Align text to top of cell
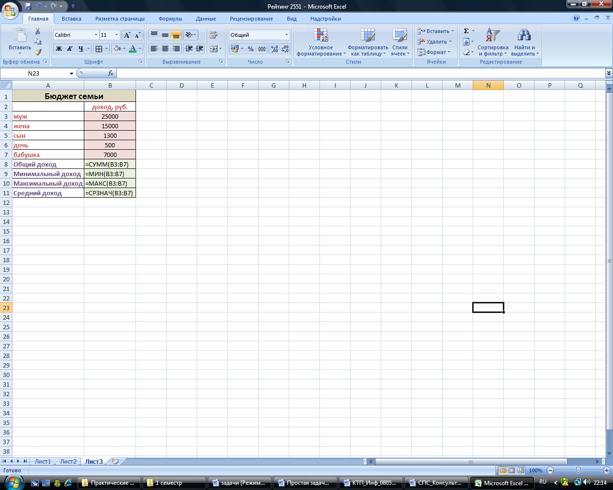 154,35
